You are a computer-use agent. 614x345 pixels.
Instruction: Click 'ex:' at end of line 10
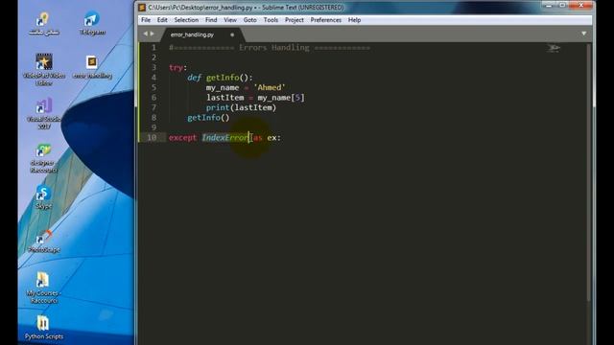273,138
